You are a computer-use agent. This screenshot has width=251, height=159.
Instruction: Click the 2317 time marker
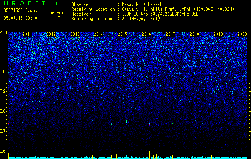tap(170, 34)
